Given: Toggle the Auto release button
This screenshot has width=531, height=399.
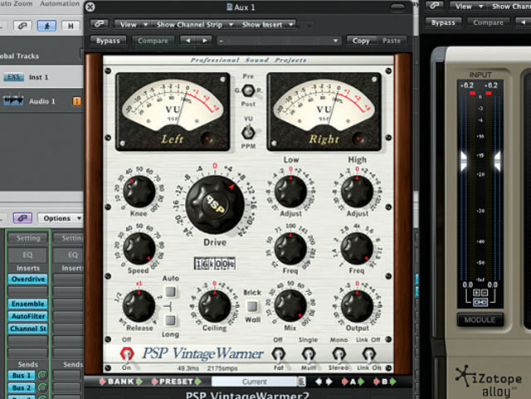Looking at the screenshot, I should pos(170,291).
